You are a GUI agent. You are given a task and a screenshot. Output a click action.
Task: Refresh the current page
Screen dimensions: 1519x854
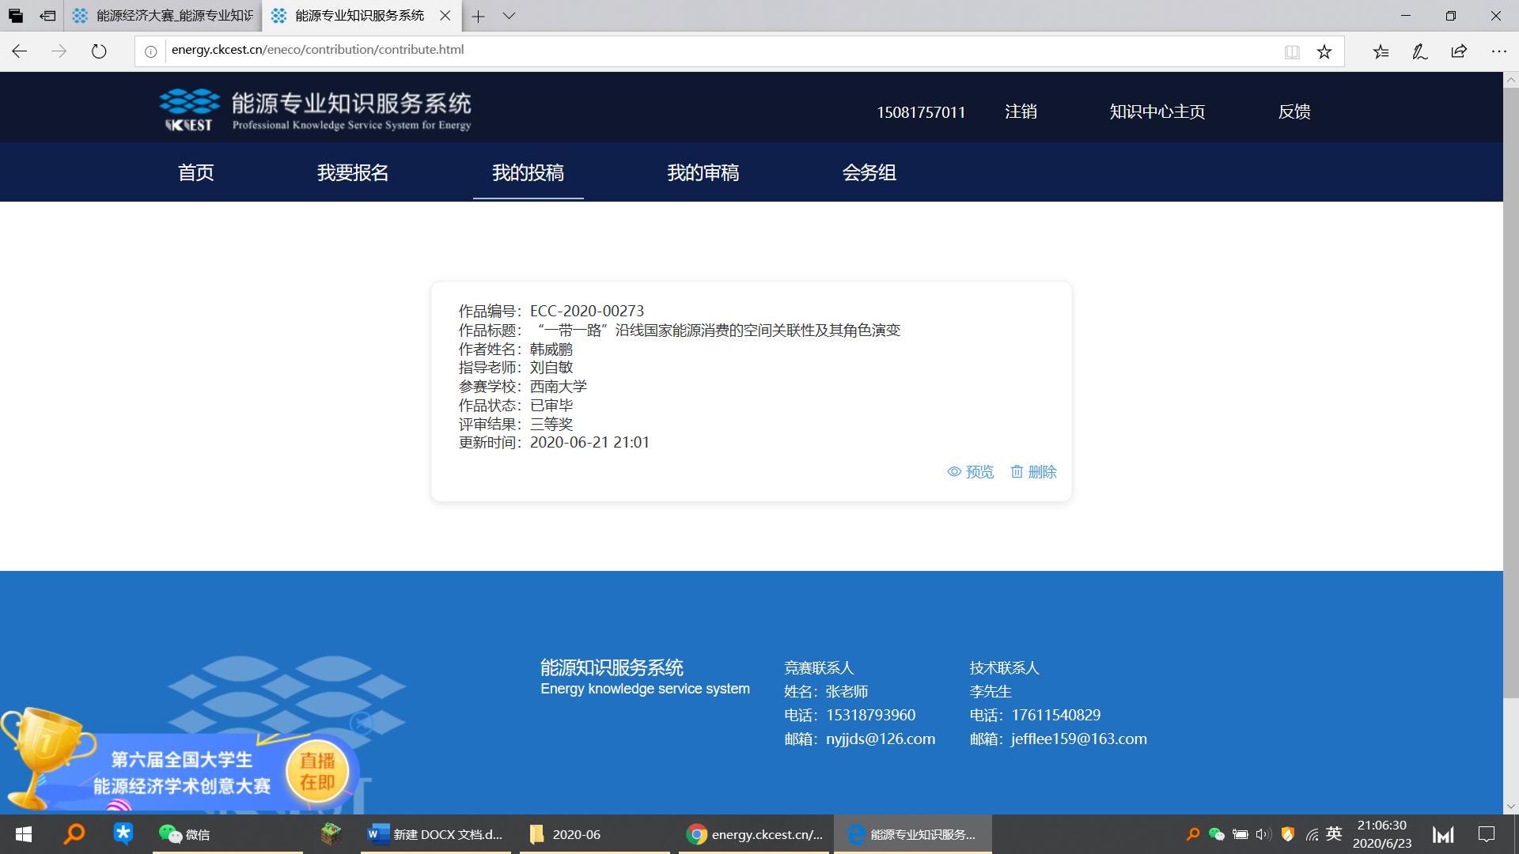(98, 51)
